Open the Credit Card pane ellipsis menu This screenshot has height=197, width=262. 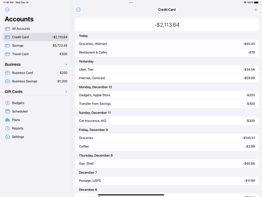(x=78, y=10)
